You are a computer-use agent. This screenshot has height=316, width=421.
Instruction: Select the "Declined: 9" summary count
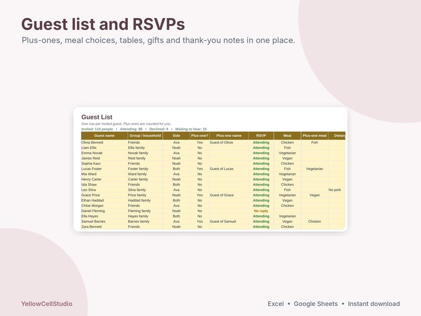point(159,129)
